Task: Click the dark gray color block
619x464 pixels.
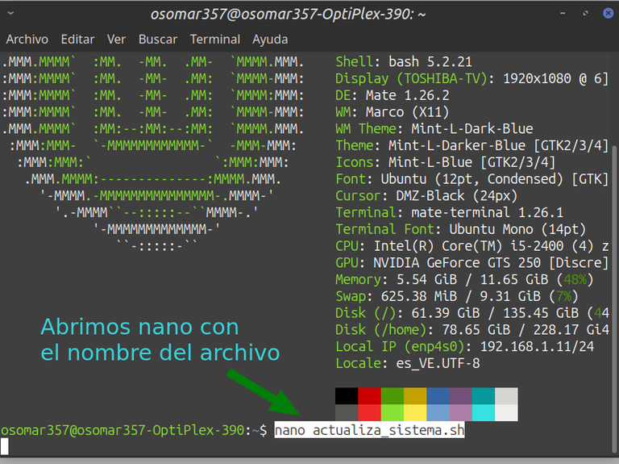Action: click(347, 412)
